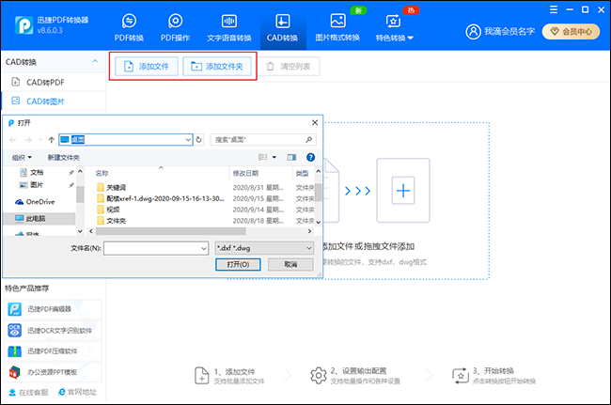Select 图片 in the navigation pane

click(x=37, y=184)
